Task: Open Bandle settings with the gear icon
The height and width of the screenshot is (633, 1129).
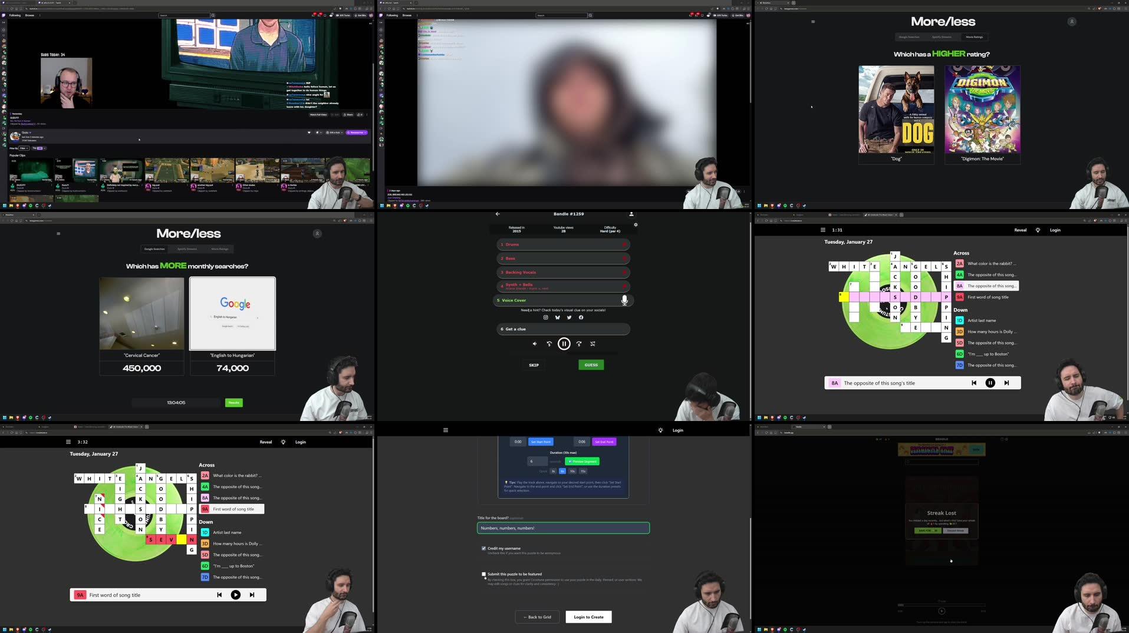Action: tap(636, 224)
